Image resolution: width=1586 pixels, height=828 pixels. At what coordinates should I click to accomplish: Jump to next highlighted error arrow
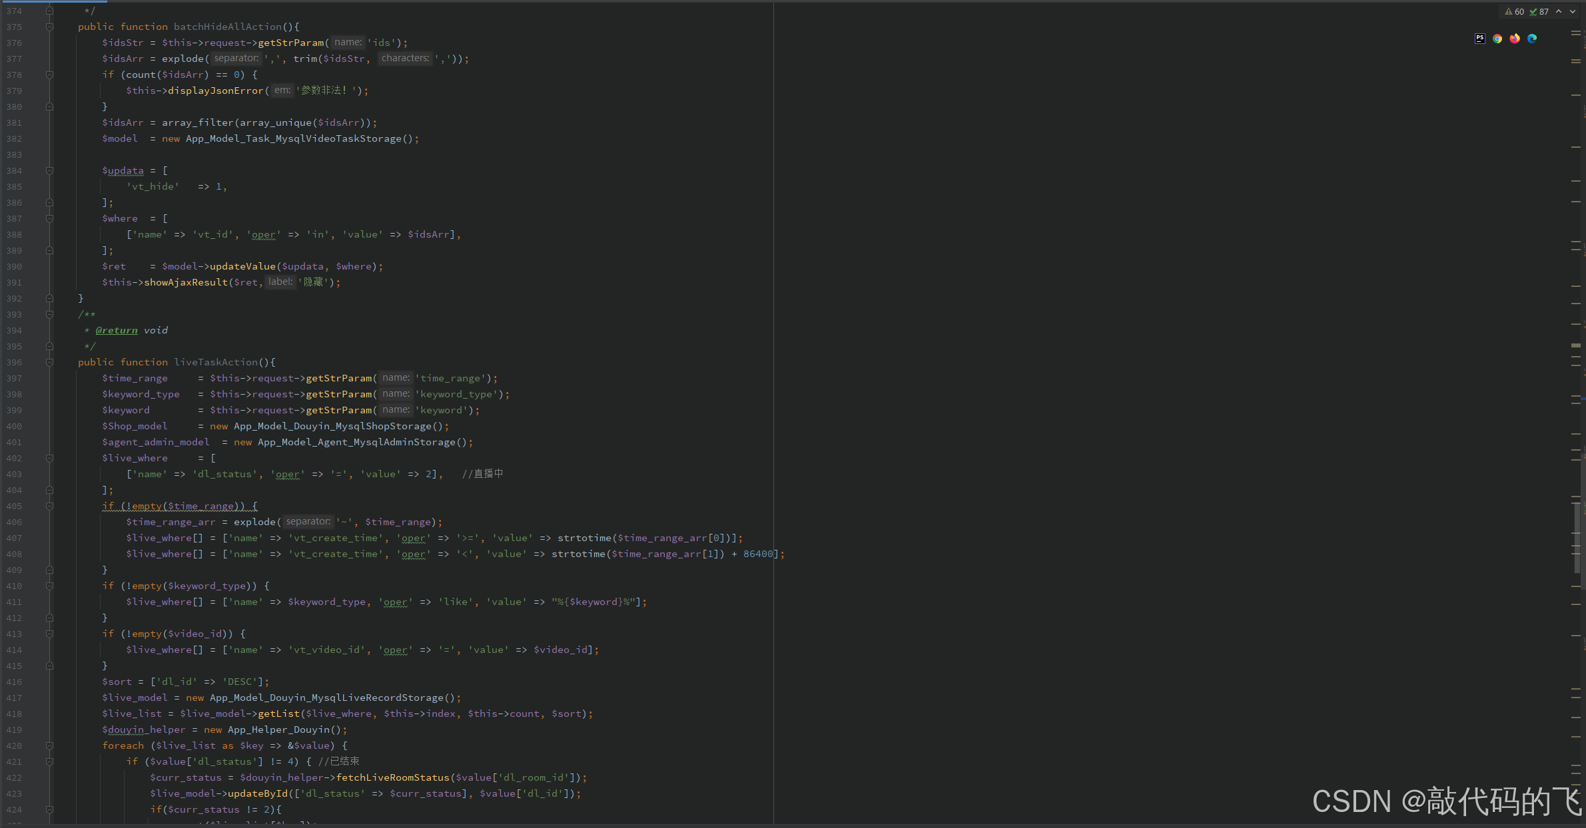point(1573,11)
